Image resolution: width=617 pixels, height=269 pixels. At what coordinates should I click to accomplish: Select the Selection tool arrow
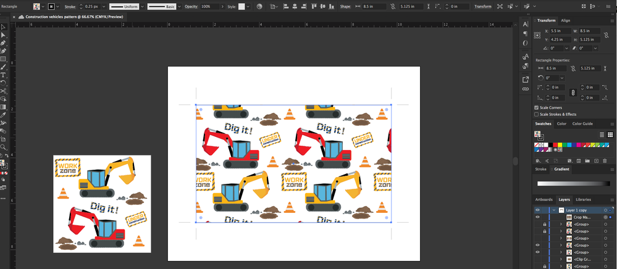pos(4,27)
